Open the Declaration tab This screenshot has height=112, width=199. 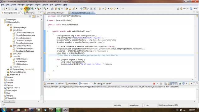[x=72, y=84]
